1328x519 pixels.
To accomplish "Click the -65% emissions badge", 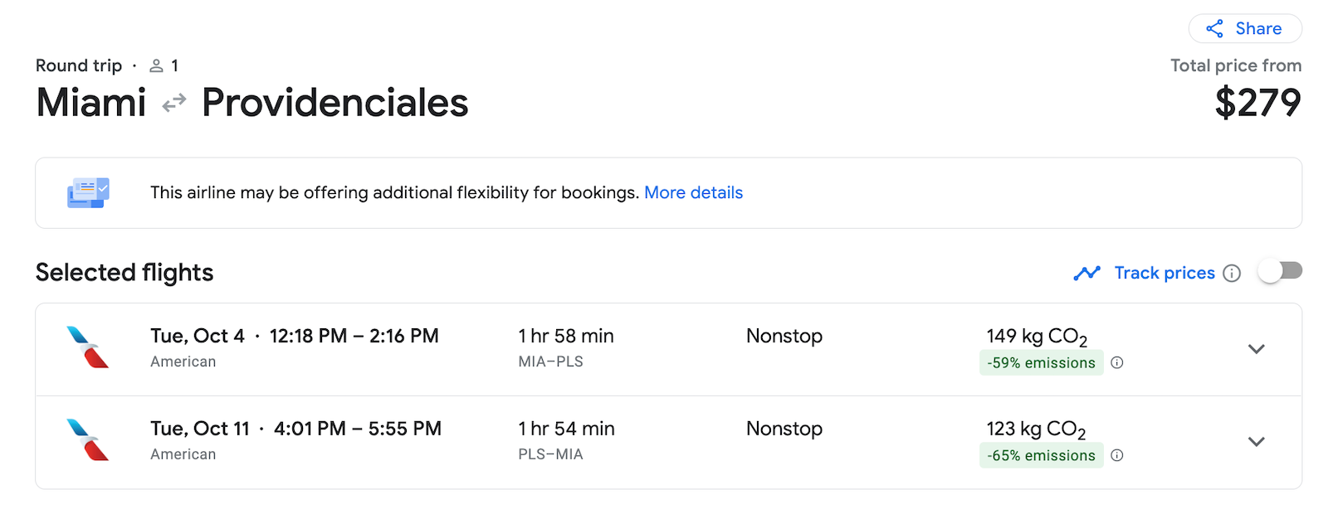I will point(1041,455).
